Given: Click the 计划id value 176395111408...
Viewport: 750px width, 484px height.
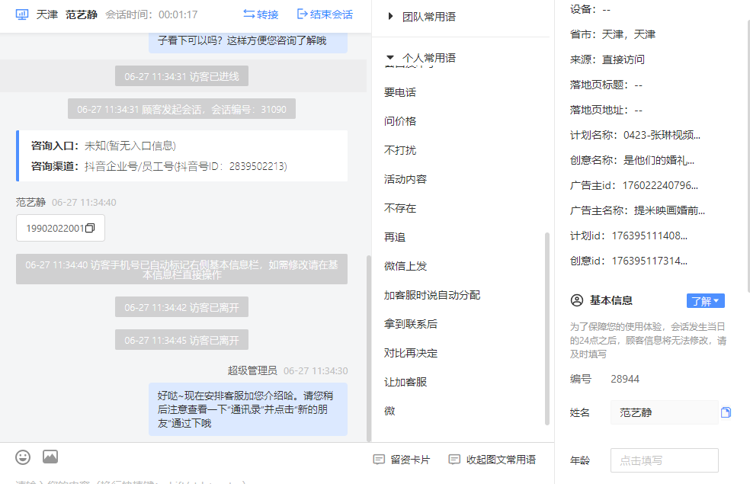Looking at the screenshot, I should 649,236.
